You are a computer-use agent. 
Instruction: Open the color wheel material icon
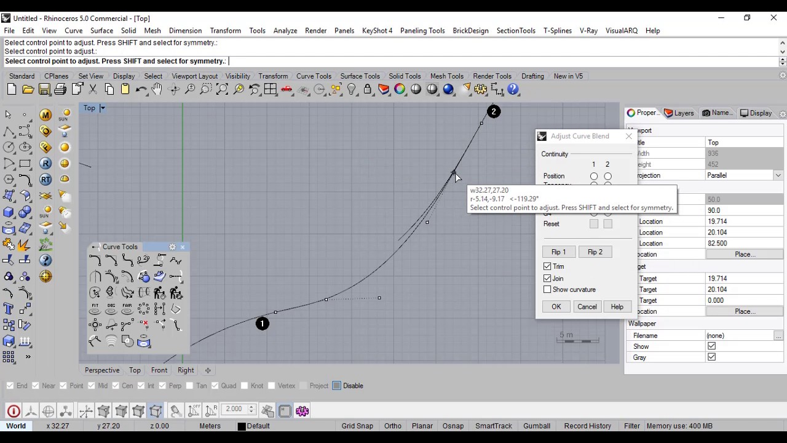400,90
